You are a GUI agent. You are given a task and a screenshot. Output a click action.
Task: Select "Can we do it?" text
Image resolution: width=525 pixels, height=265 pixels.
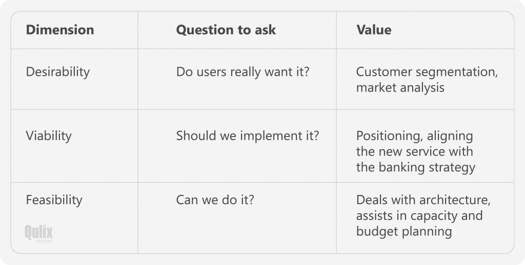pyautogui.click(x=215, y=200)
